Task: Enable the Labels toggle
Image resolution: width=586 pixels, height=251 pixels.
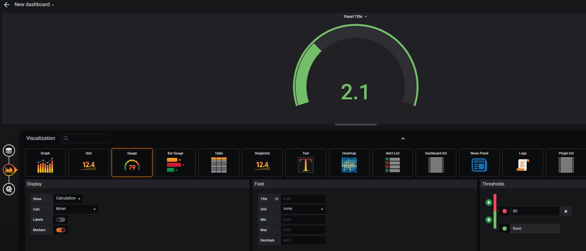Action: pos(61,220)
